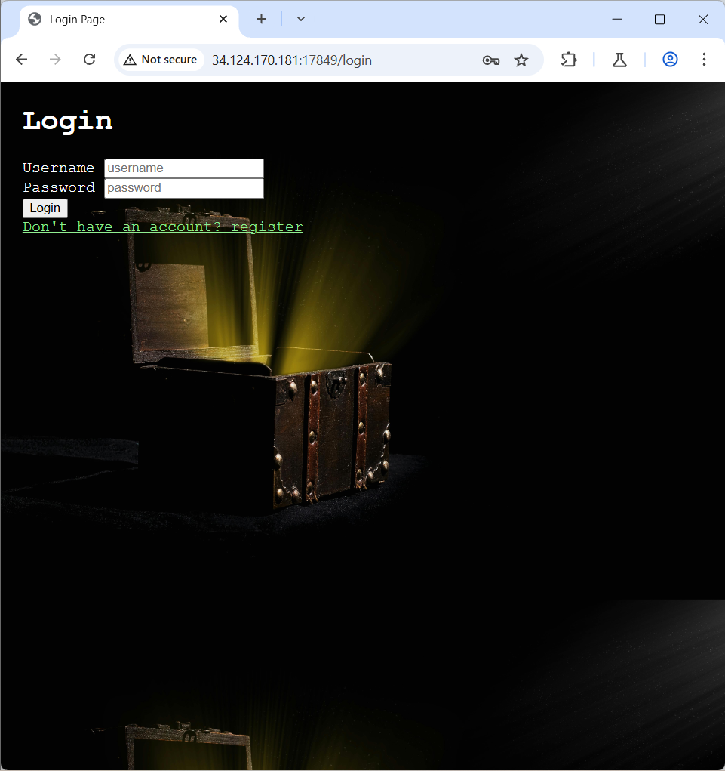Screen dimensions: 725x771
Task: Click the globe favicon on the tab
Action: point(35,19)
